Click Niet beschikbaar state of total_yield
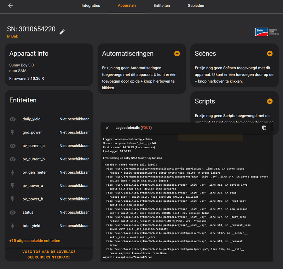This screenshot has height=269, width=283. click(74, 226)
